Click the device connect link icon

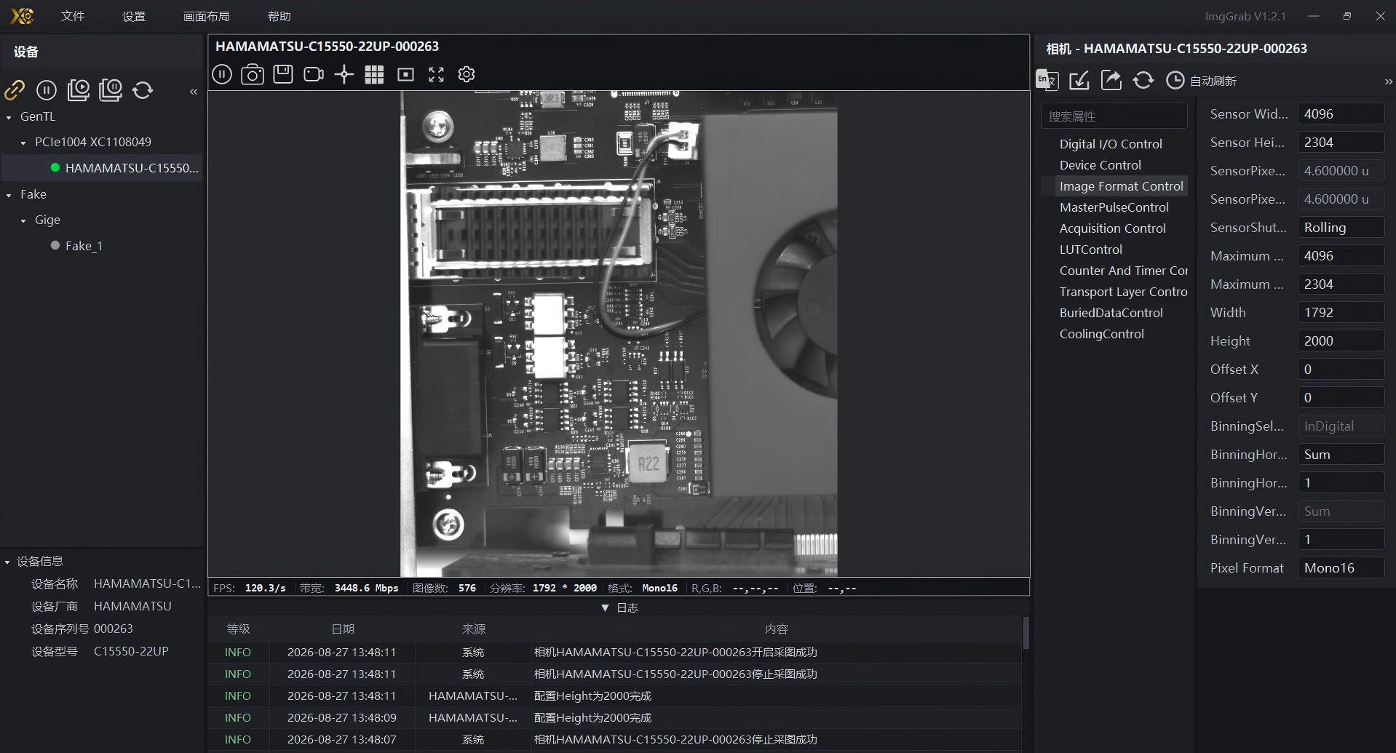[15, 89]
